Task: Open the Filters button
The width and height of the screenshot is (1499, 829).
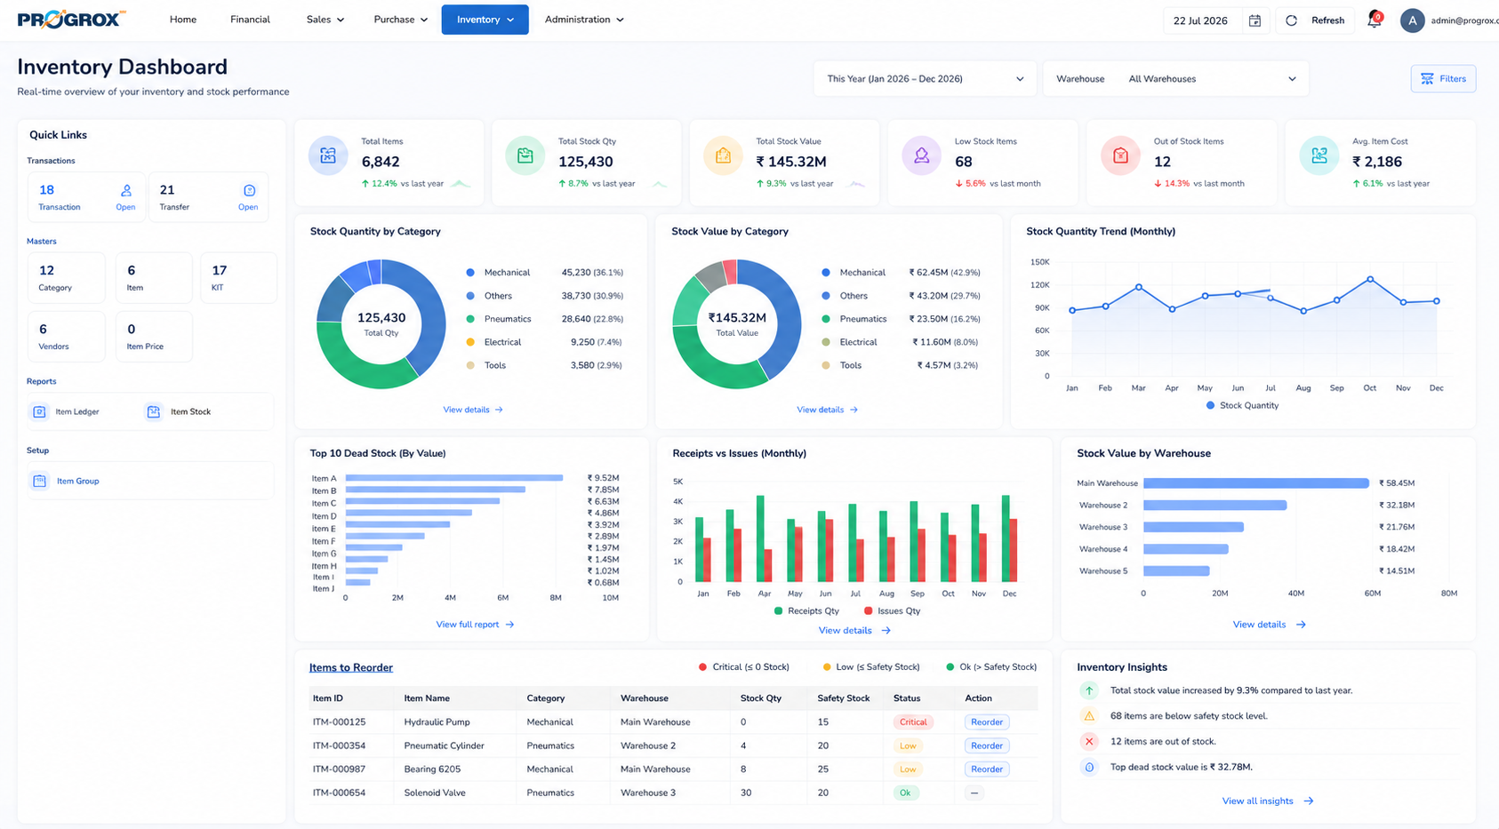Action: (1443, 79)
